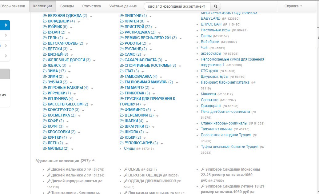Expand the ЮБКИ dropdown arrow
319x194 pixels.
point(145,138)
